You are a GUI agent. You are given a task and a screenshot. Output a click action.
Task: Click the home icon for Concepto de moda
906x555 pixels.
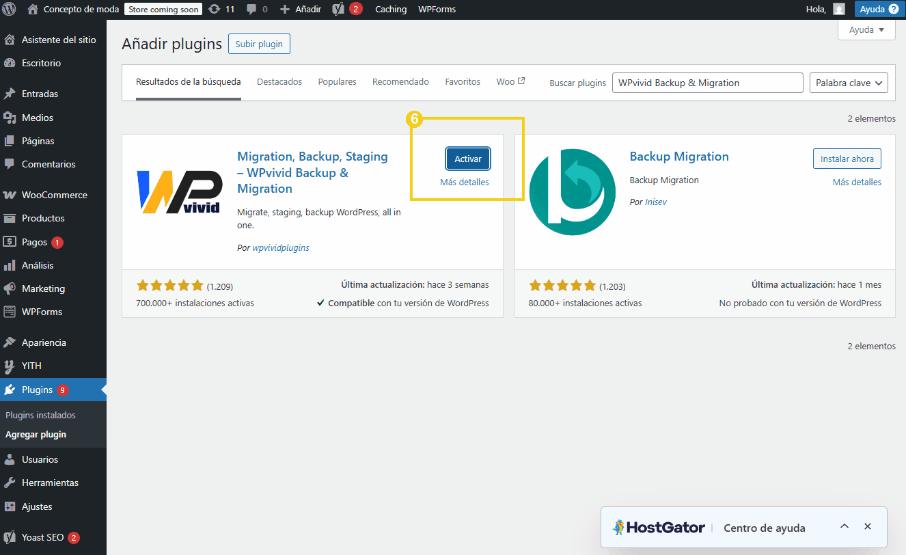(33, 10)
